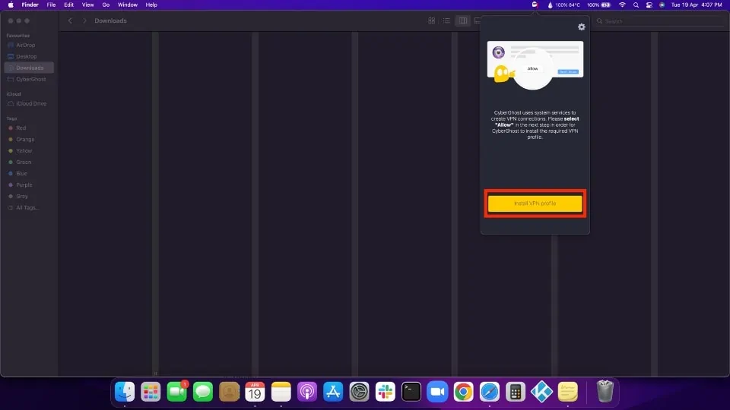
Task: Select AirDrop in Finder sidebar
Action: coord(29,45)
